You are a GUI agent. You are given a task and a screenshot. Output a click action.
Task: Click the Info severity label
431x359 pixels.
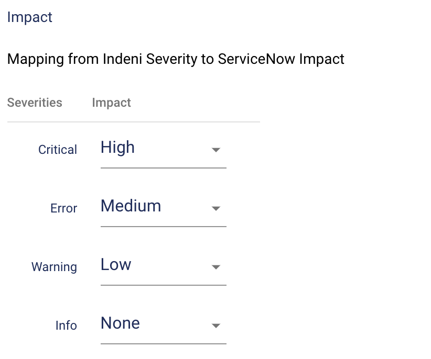click(66, 326)
